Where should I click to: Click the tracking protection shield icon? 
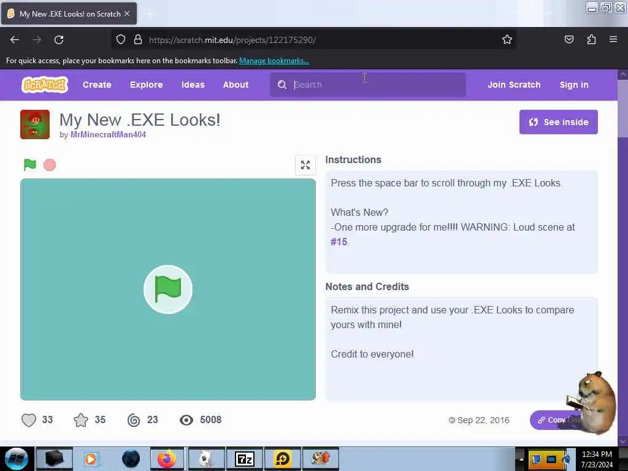coord(121,39)
